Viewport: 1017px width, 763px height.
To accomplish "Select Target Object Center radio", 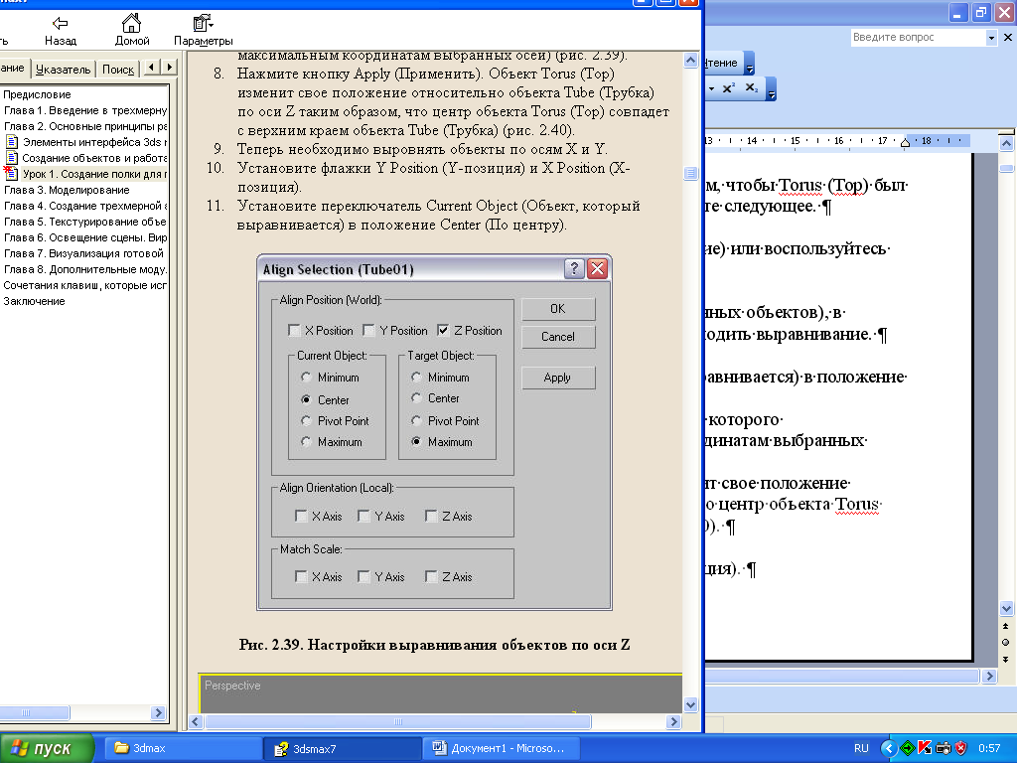I will pyautogui.click(x=416, y=397).
